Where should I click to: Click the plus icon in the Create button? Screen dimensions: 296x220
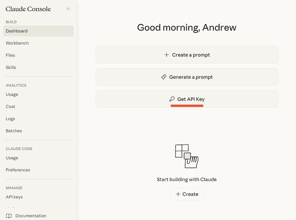tap(178, 194)
